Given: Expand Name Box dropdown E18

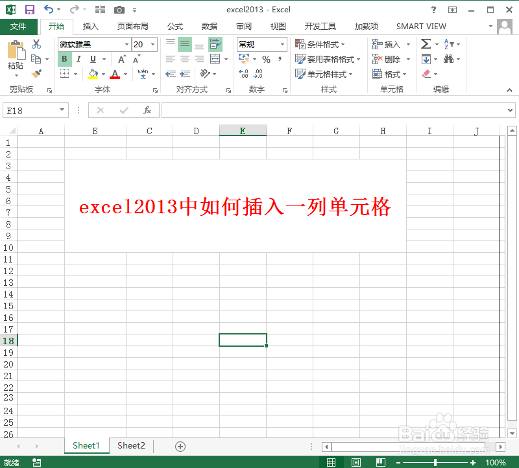Looking at the screenshot, I should (x=62, y=110).
